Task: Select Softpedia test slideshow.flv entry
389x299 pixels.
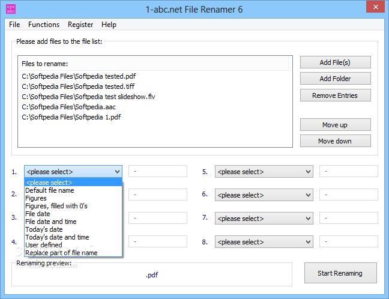Action: click(x=88, y=97)
